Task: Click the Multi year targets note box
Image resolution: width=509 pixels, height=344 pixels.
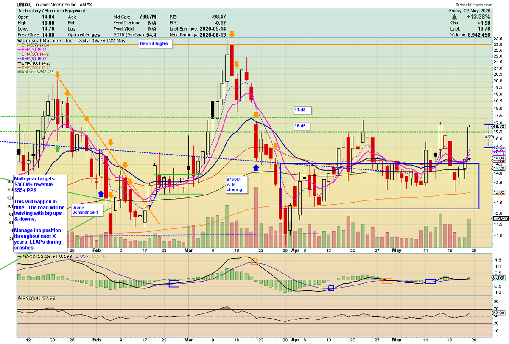Action: [39, 214]
